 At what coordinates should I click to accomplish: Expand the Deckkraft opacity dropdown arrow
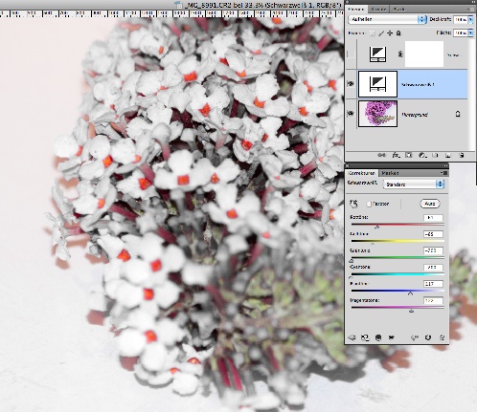point(470,19)
